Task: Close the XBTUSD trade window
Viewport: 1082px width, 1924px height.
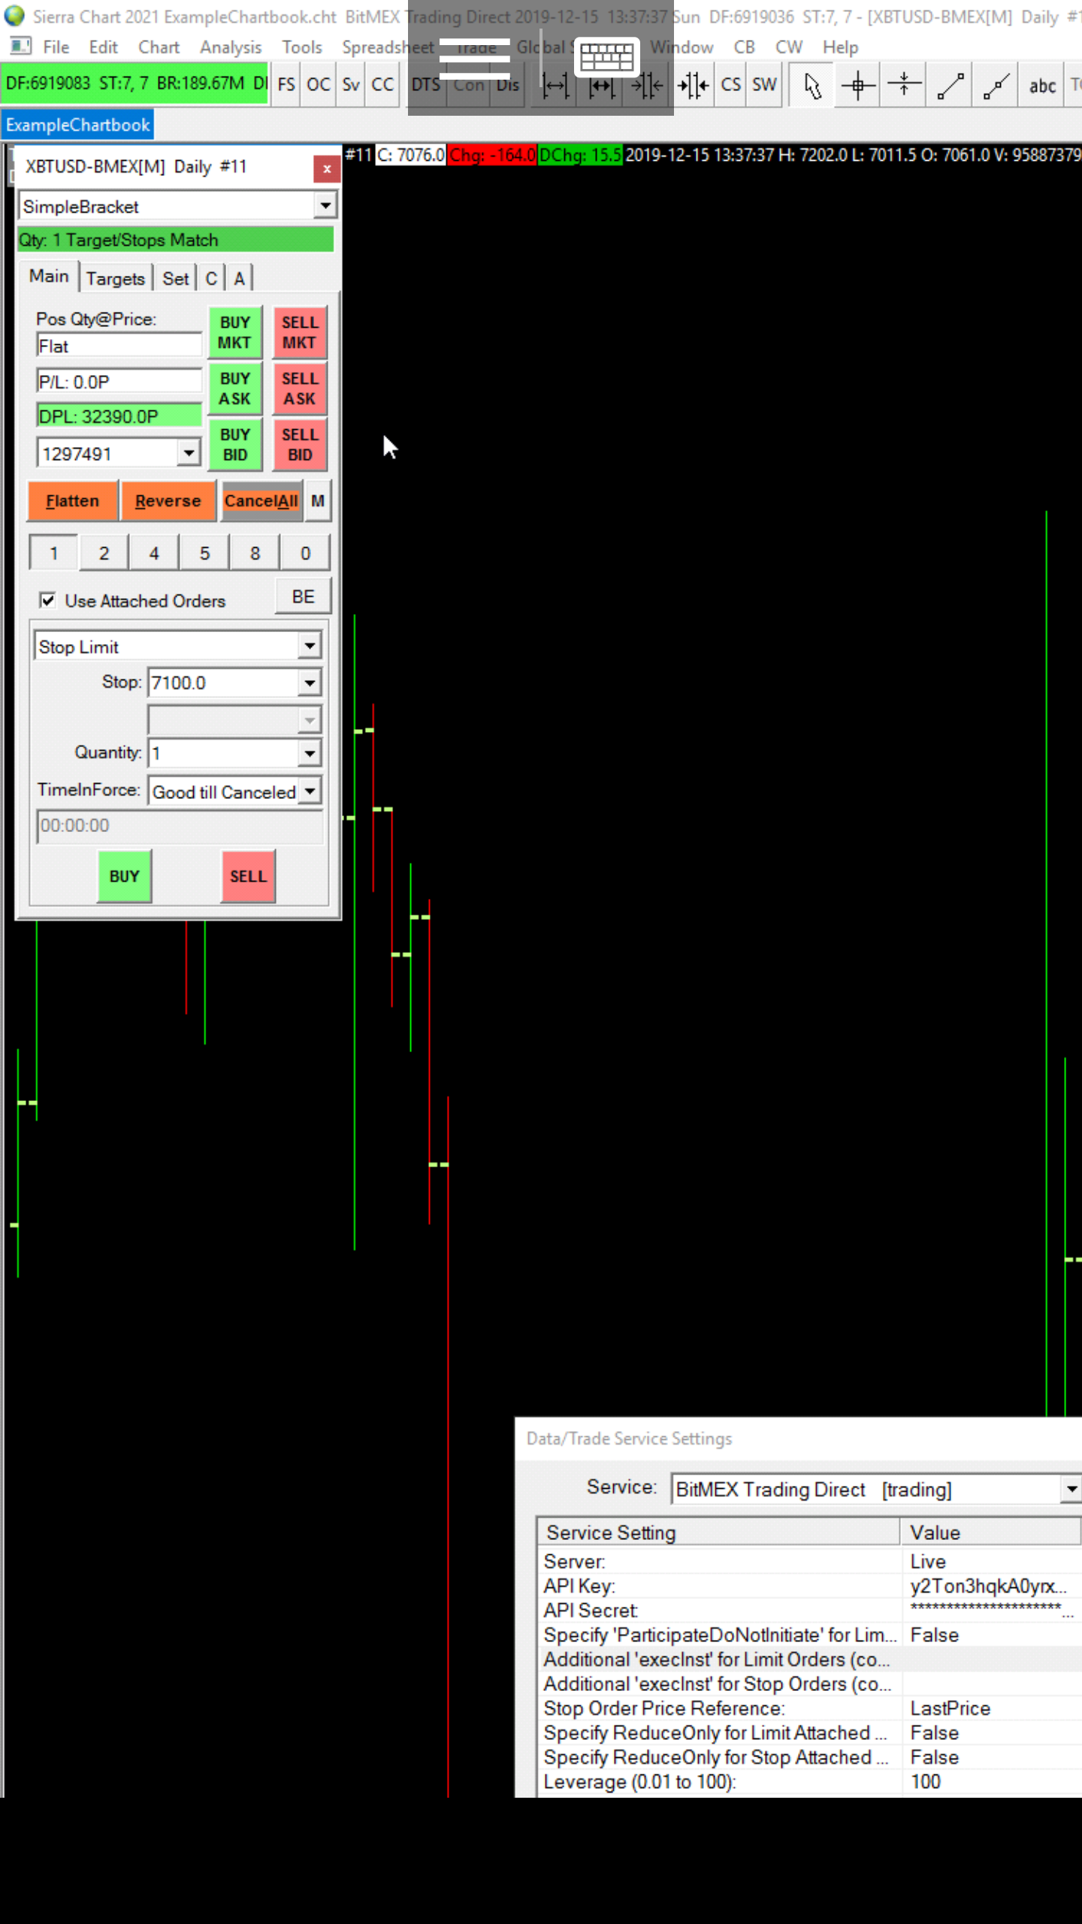Action: pos(327,169)
